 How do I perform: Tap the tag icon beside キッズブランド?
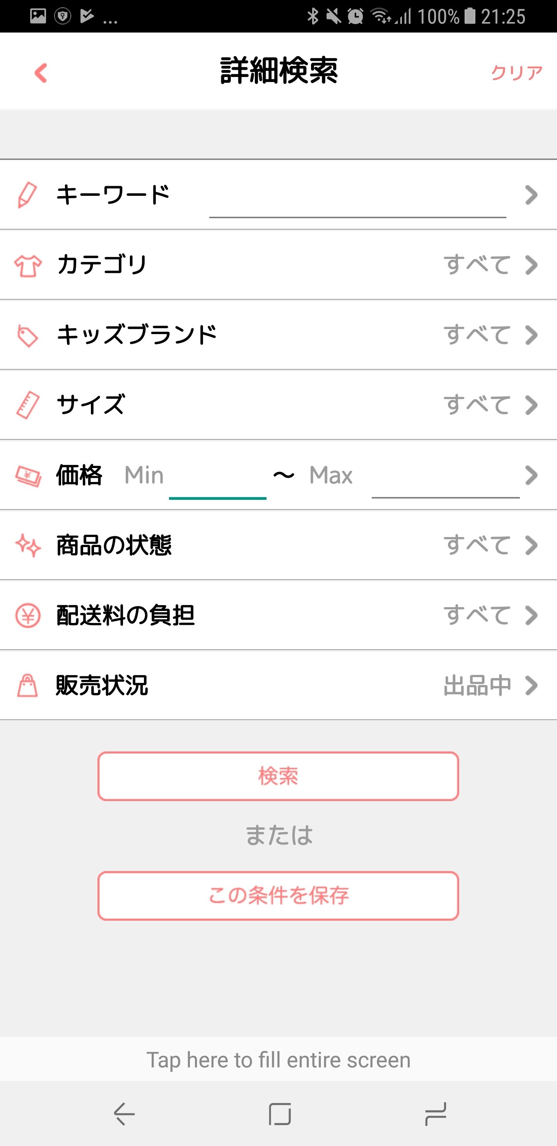[27, 336]
